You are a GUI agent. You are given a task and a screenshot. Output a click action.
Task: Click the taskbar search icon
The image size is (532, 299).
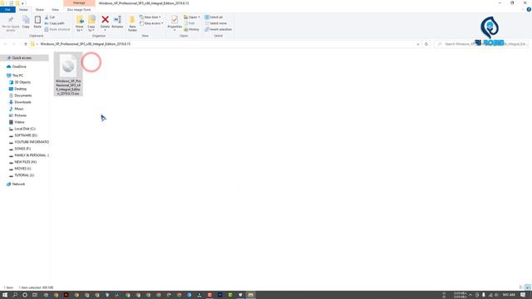pyautogui.click(x=15, y=295)
